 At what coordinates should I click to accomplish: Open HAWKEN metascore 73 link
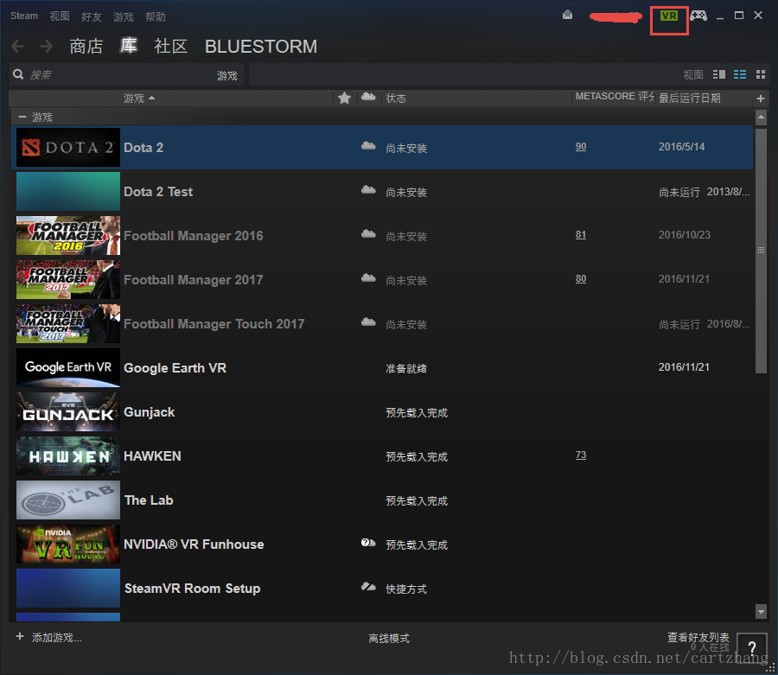tap(581, 455)
